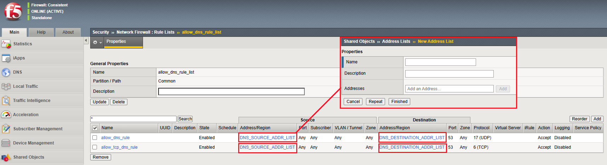
Task: Open Shared Objects in the sidebar
Action: tap(29, 157)
